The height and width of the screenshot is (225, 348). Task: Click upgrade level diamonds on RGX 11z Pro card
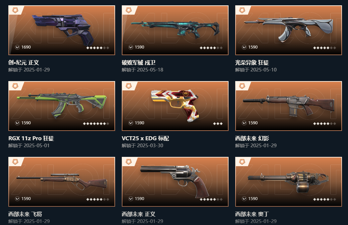(x=96, y=124)
